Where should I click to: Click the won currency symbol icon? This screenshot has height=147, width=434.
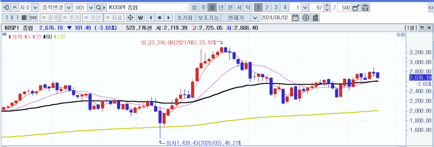[x=140, y=17]
